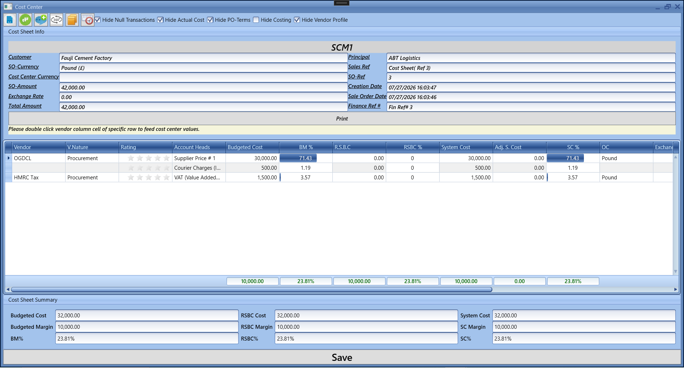Toggle Hide Null Transactions checkbox
684x368 pixels.
pyautogui.click(x=98, y=20)
